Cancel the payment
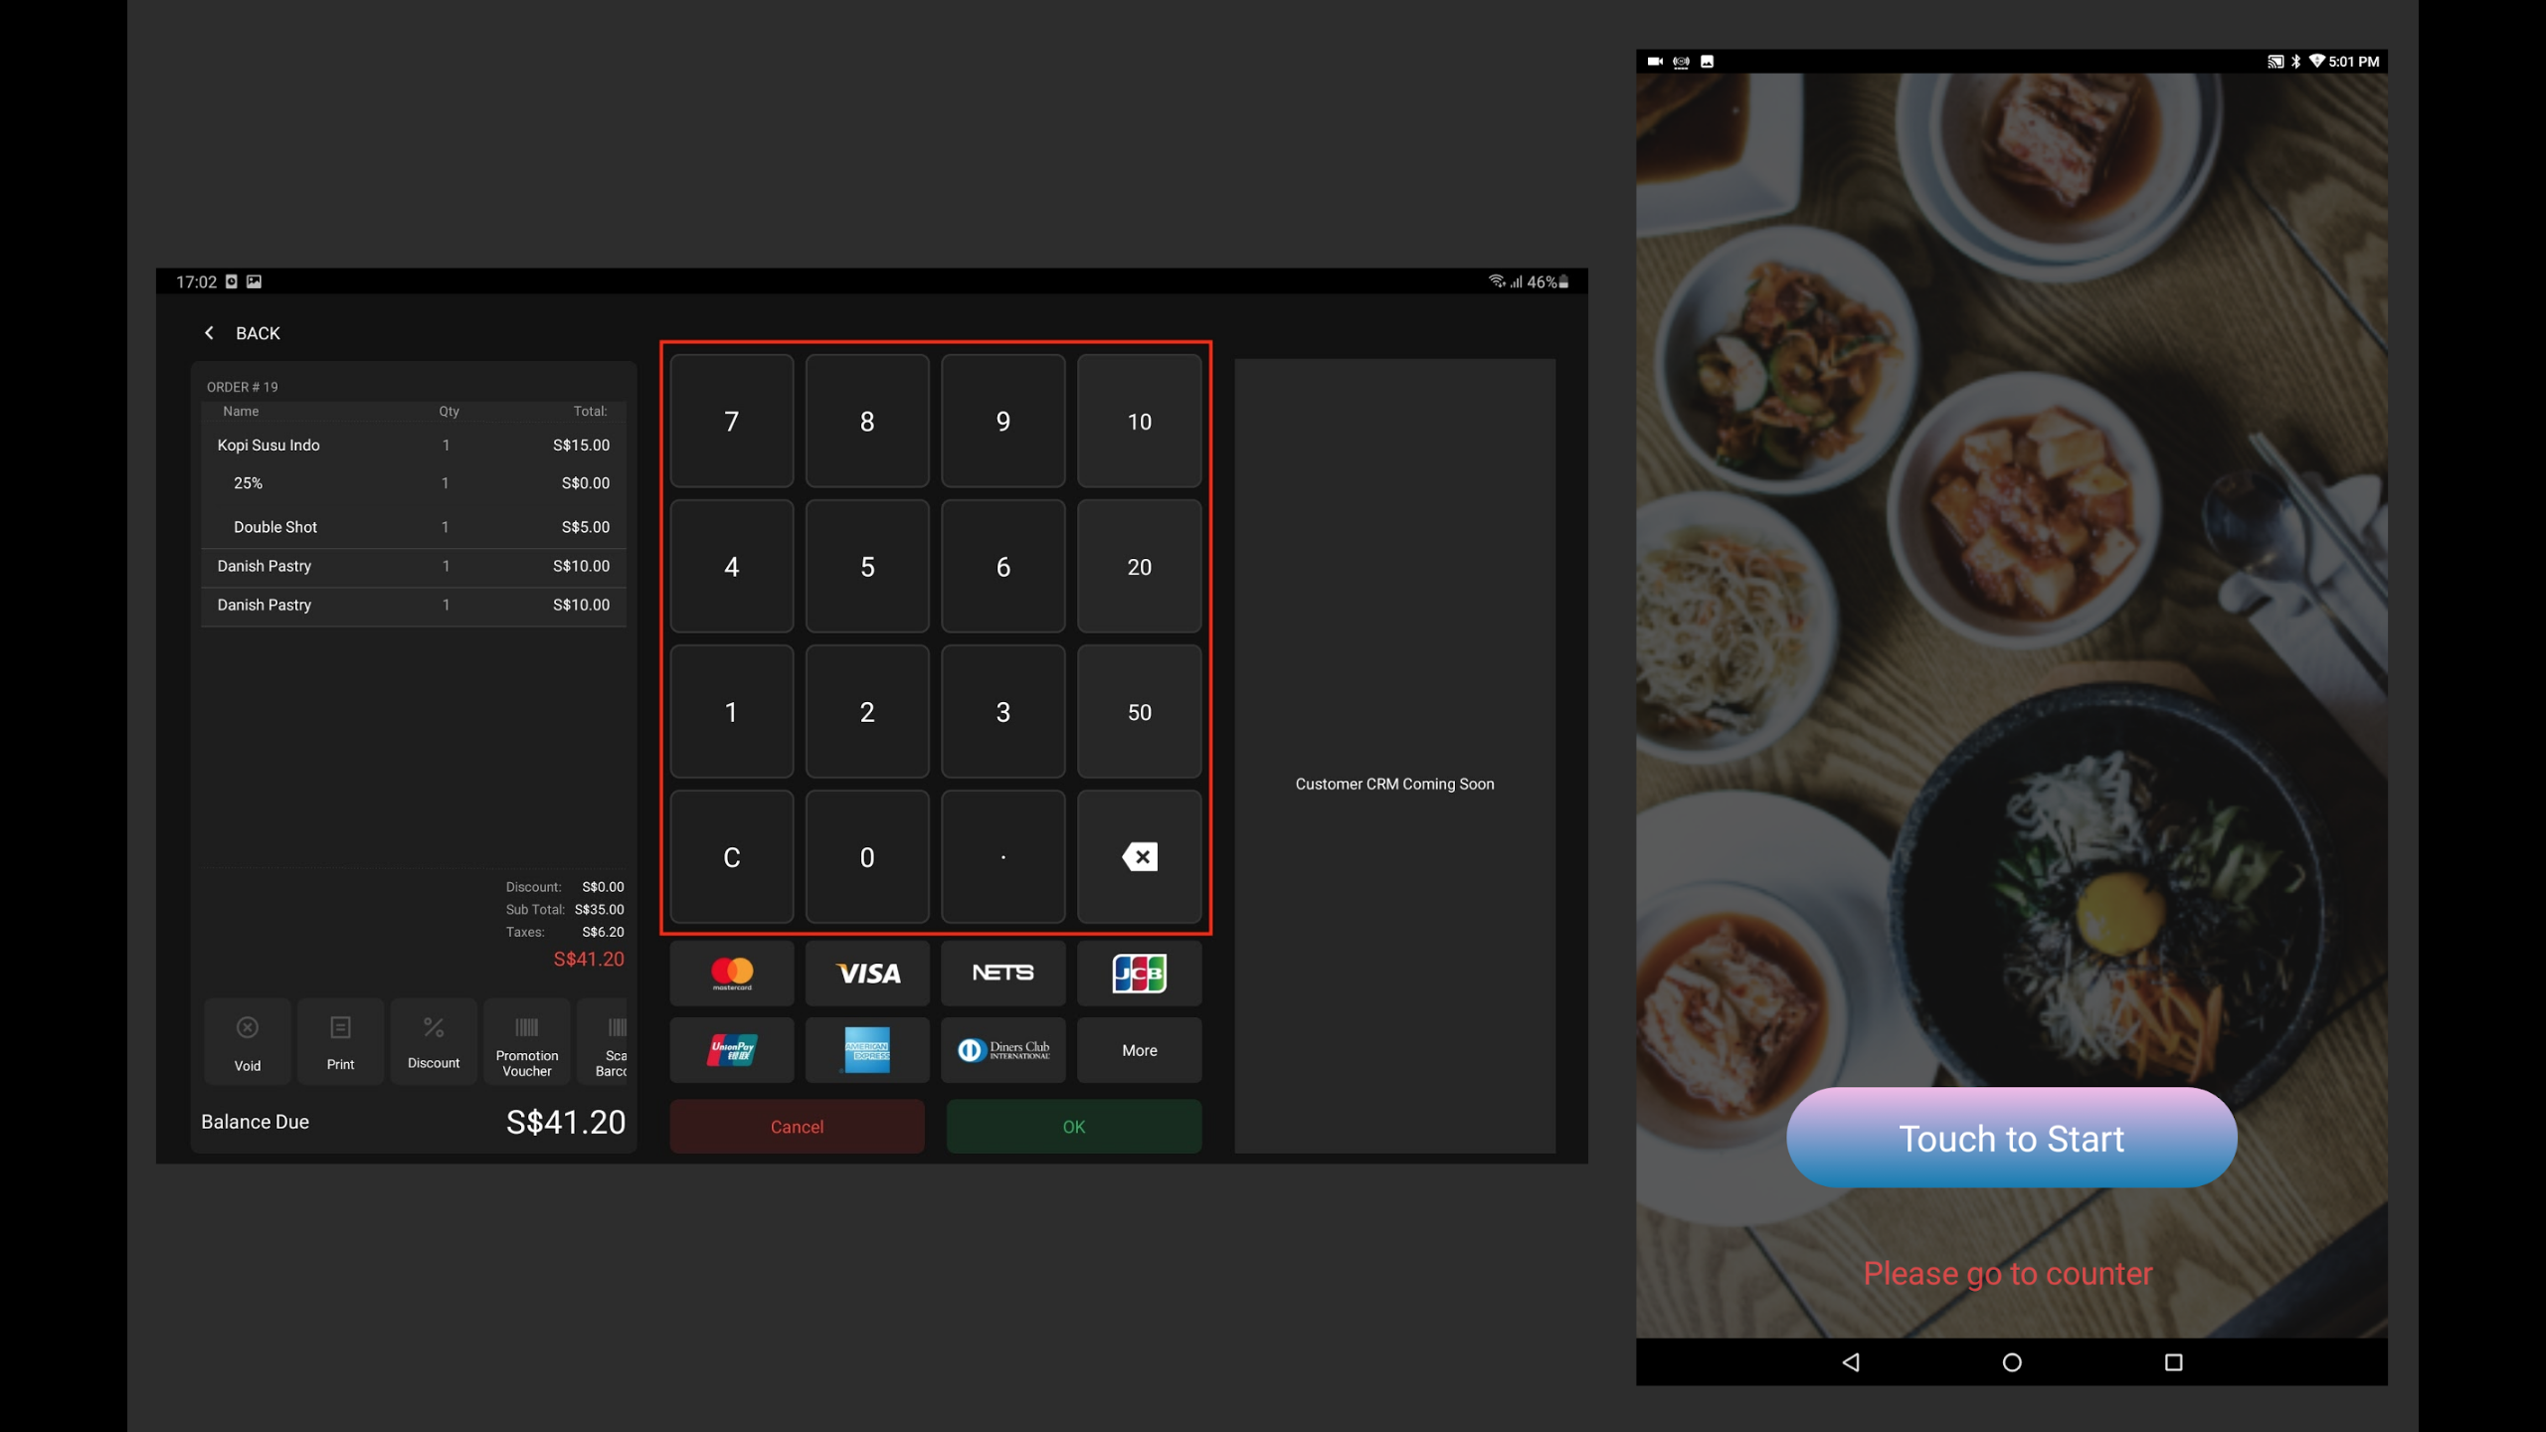The width and height of the screenshot is (2546, 1432). 797,1126
